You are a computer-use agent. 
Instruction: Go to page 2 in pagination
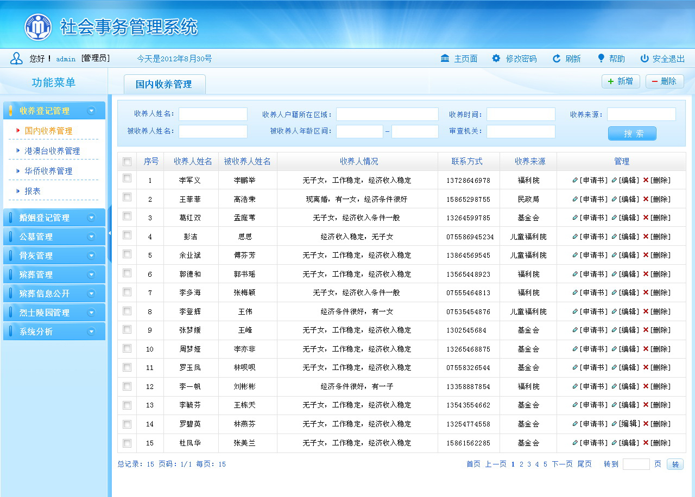[x=521, y=464]
